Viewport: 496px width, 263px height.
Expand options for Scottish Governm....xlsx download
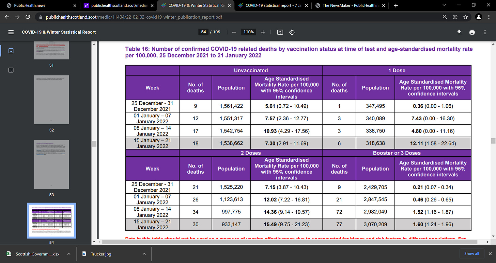pyautogui.click(x=69, y=254)
